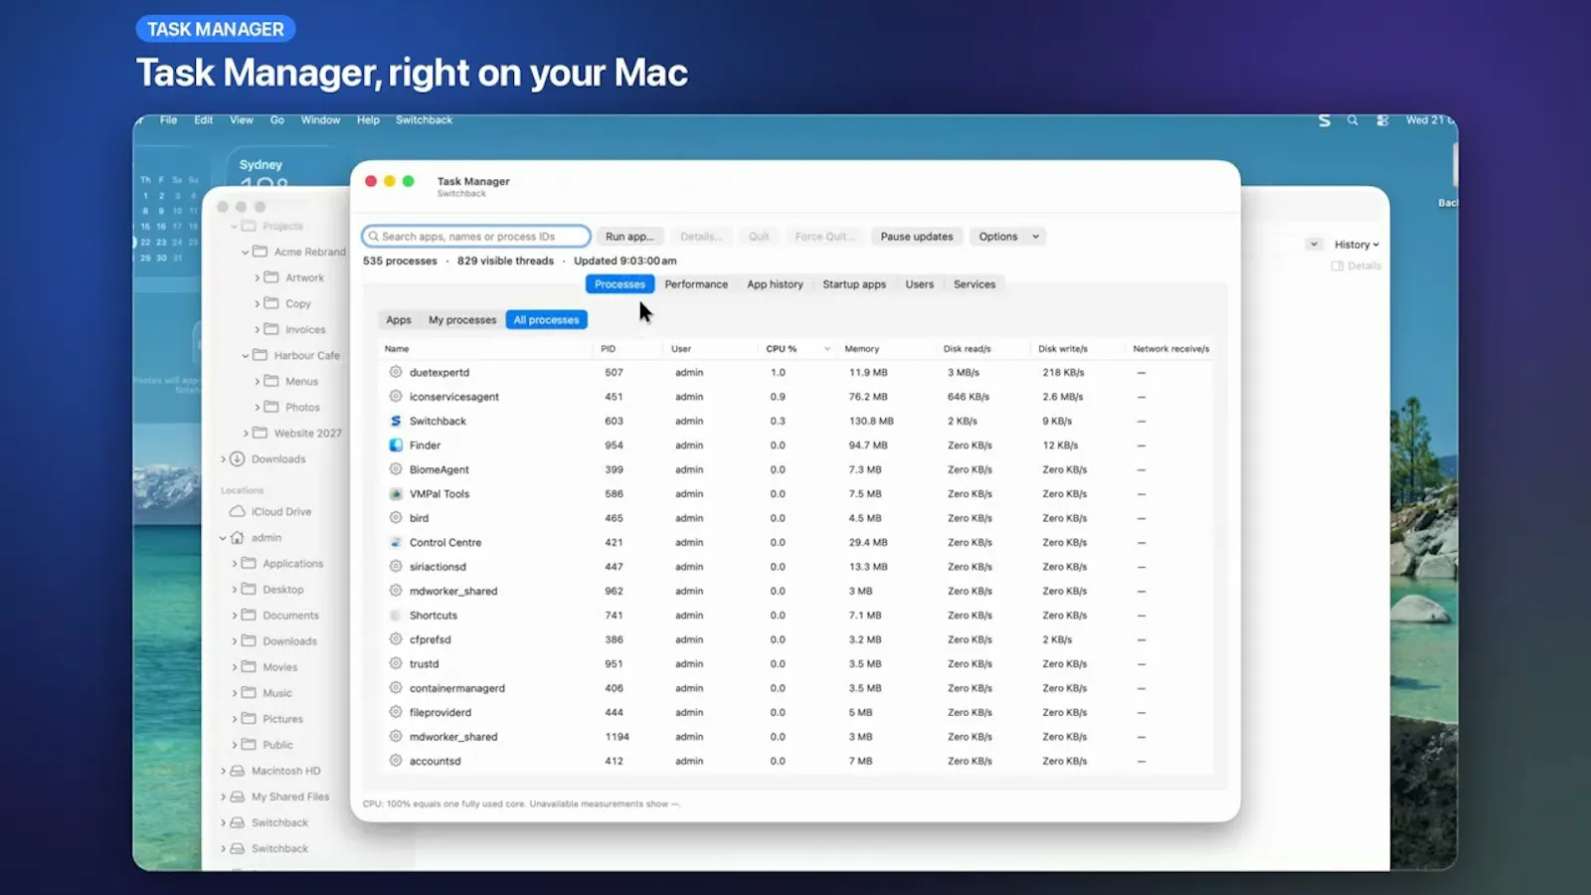Open Control Centre icon in menu bar
The height and width of the screenshot is (895, 1591).
1382,120
